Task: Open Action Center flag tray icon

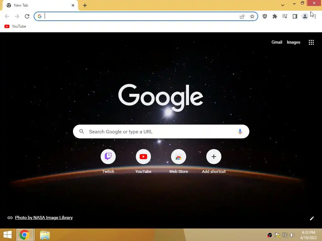Action: point(277,235)
